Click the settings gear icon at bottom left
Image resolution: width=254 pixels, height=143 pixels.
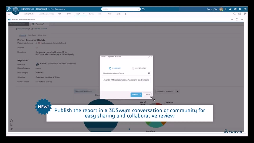coord(11,129)
